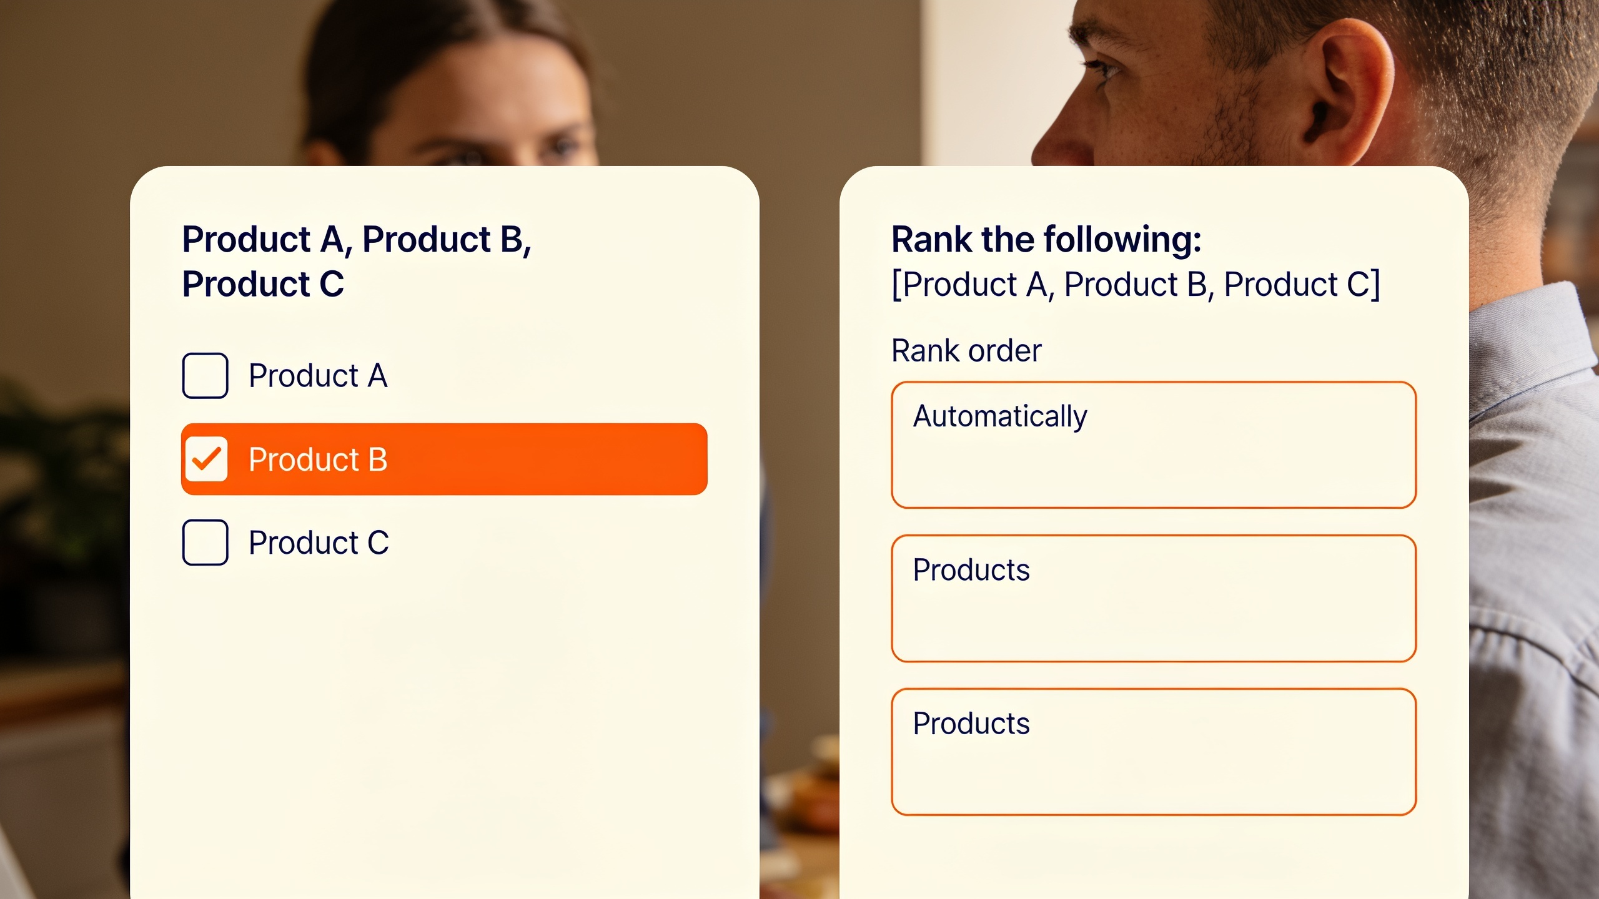Image resolution: width=1599 pixels, height=899 pixels.
Task: Check the Product A checkbox
Action: pos(205,375)
